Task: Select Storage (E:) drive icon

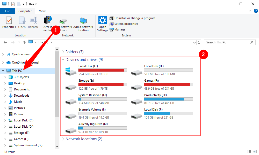Action: tap(71, 87)
